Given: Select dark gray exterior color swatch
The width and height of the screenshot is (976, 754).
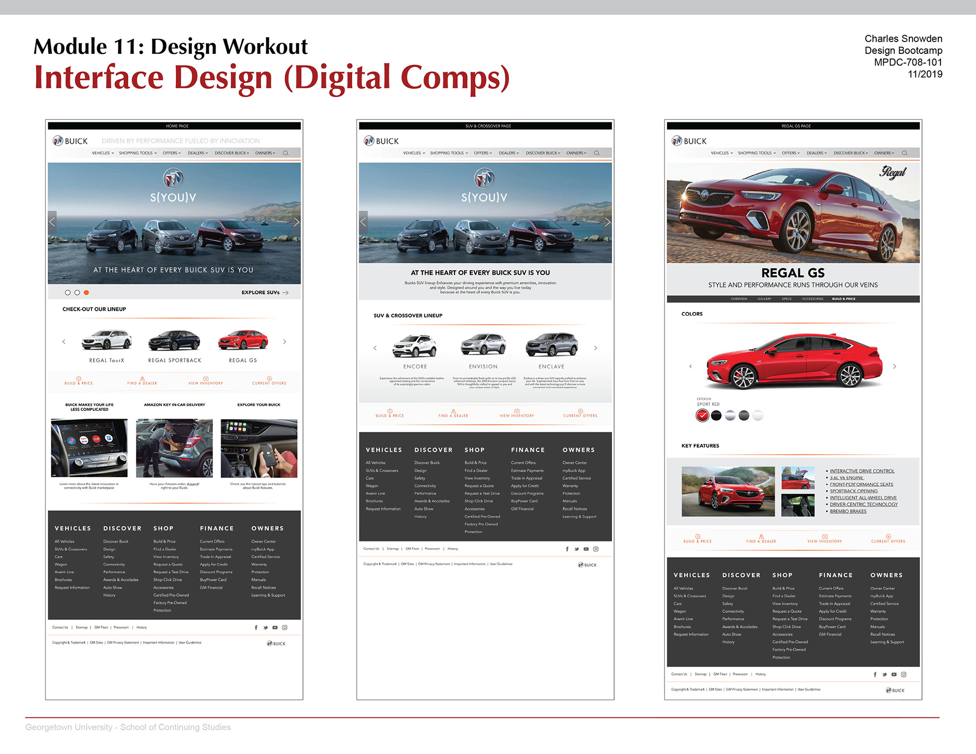Looking at the screenshot, I should 744,416.
